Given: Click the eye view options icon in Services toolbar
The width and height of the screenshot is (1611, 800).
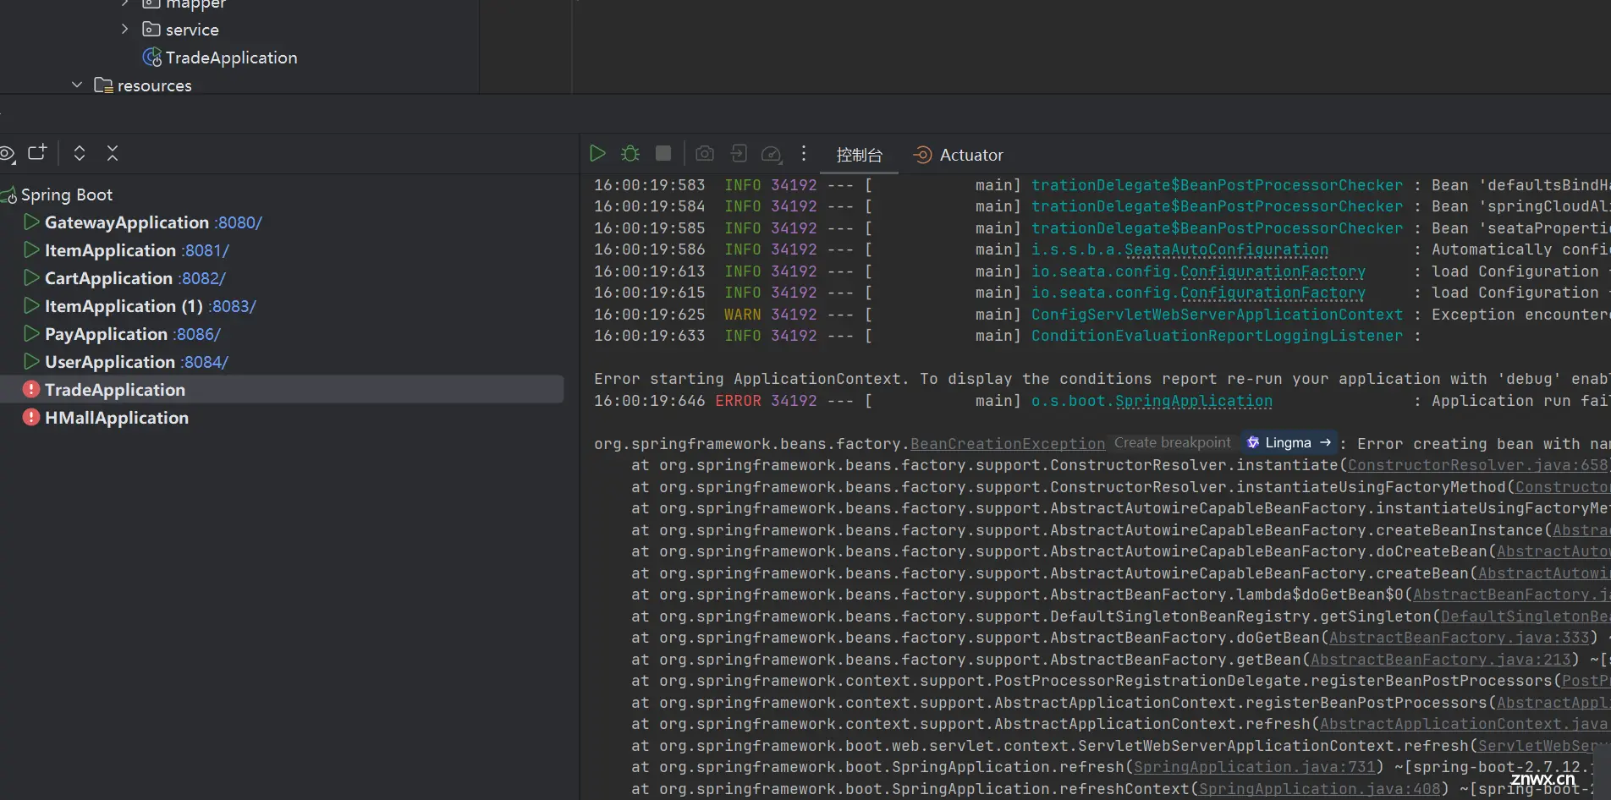Looking at the screenshot, I should pos(7,153).
